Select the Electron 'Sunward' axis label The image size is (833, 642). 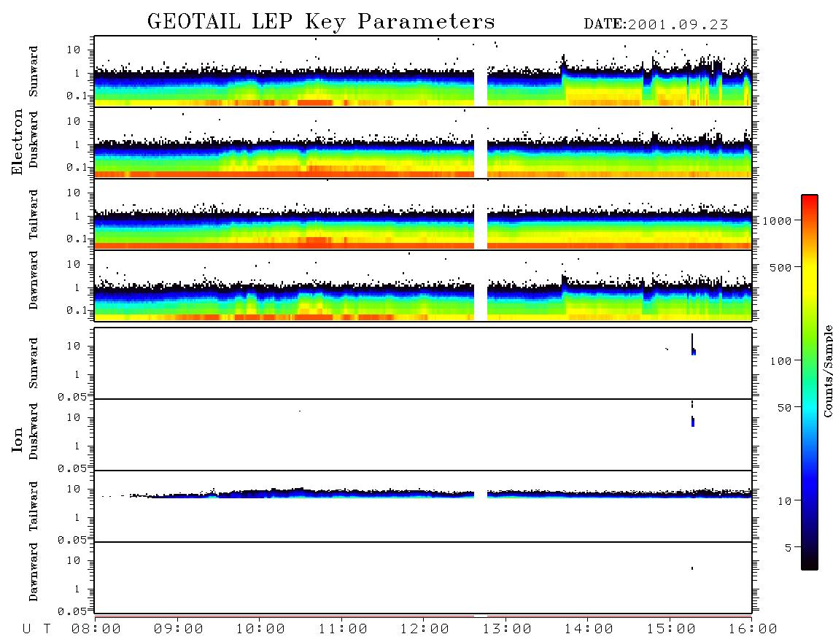pos(34,71)
